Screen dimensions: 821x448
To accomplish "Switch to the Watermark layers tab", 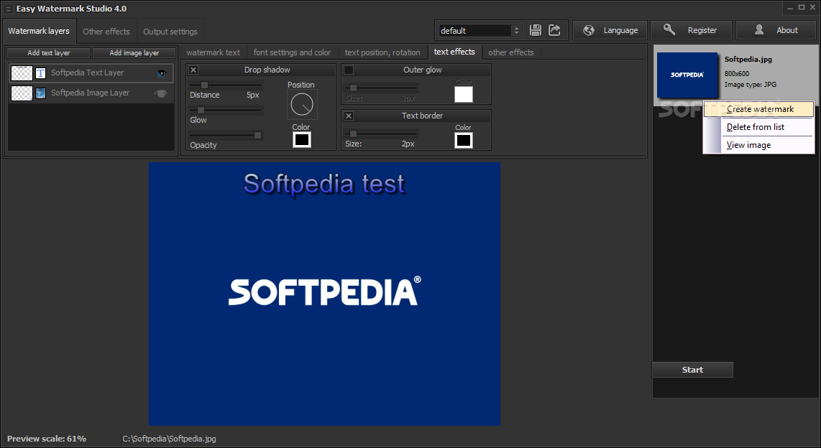I will pos(39,31).
